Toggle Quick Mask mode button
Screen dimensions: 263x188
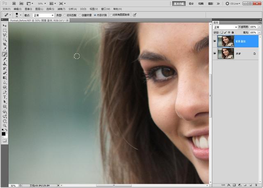click(x=5, y=141)
